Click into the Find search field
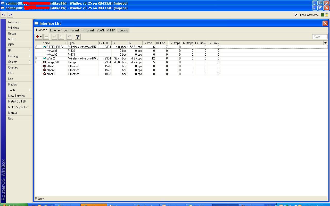Screen dimensions: 330x206 (320, 37)
